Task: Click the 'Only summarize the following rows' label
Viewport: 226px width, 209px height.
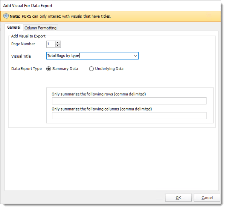Action: (x=99, y=94)
